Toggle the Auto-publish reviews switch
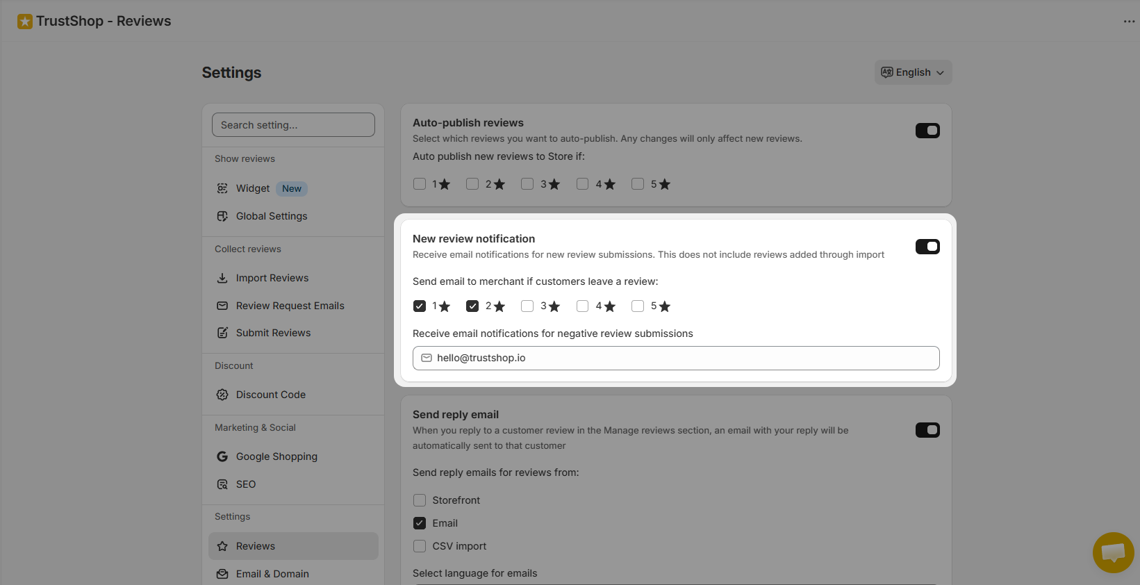Image resolution: width=1140 pixels, height=585 pixels. [x=927, y=131]
